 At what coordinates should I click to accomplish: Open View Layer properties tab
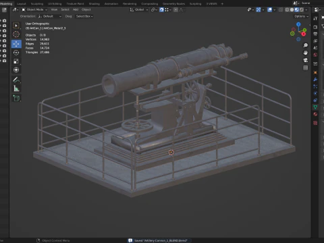point(315,41)
